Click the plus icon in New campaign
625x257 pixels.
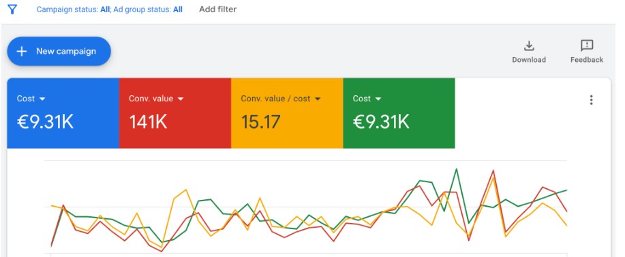pyautogui.click(x=22, y=51)
